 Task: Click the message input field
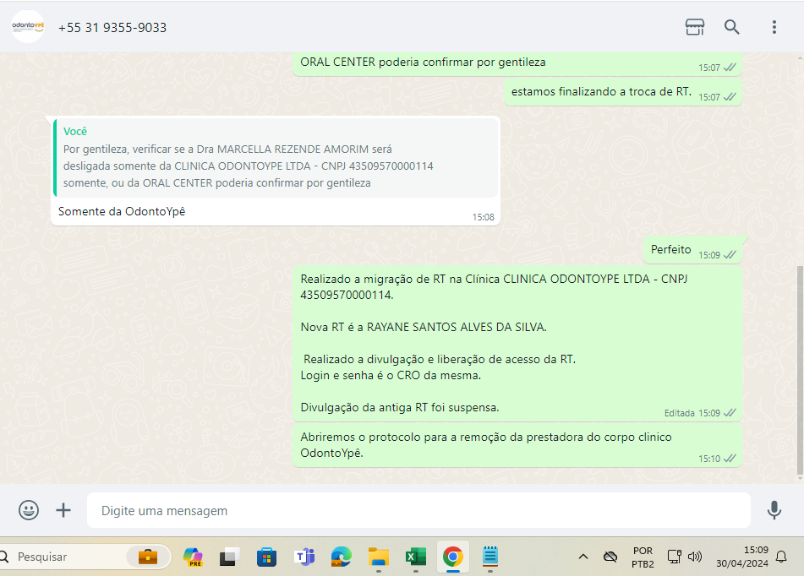tap(418, 510)
